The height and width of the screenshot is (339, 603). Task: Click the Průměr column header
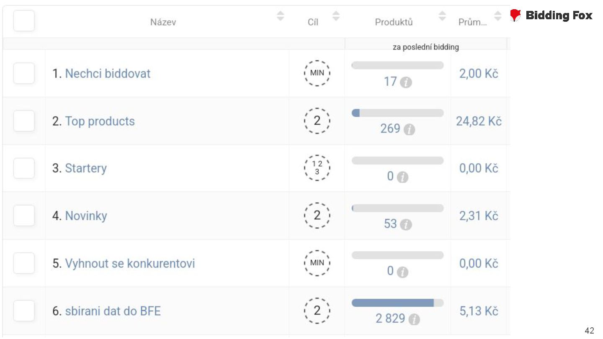click(x=472, y=22)
